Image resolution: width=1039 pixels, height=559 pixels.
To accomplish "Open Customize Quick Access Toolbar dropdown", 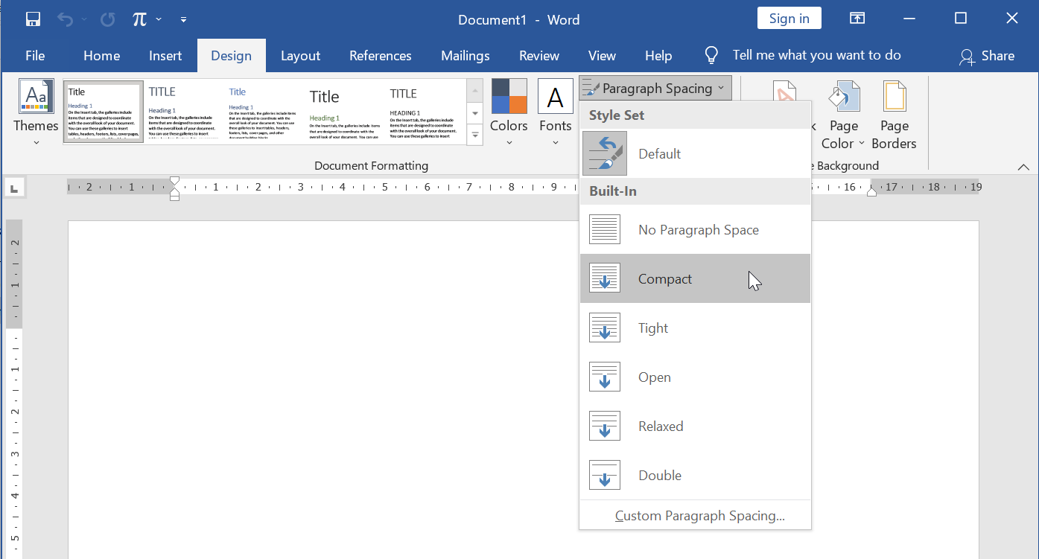I will tap(184, 19).
